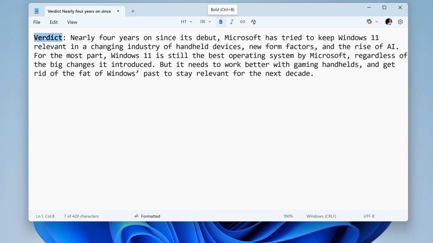Open Notepad settings via the gear icon

400,22
